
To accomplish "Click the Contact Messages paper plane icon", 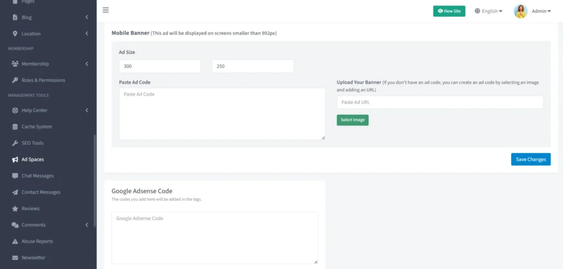I will tap(15, 192).
